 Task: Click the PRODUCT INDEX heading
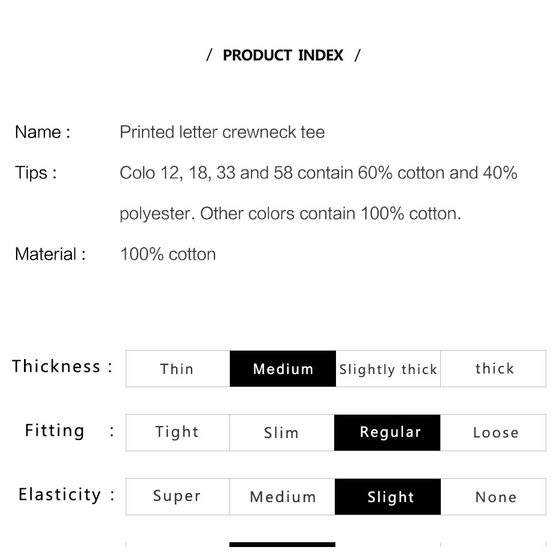coord(283,56)
